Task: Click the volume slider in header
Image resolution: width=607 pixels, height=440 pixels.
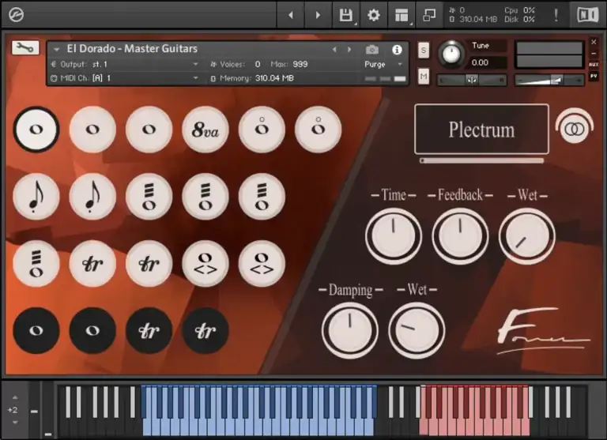Action: click(549, 80)
